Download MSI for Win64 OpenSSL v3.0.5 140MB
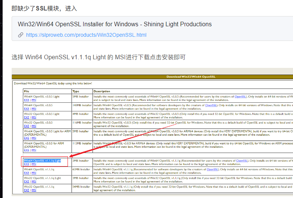The image size is (293, 198). (x=34, y=109)
